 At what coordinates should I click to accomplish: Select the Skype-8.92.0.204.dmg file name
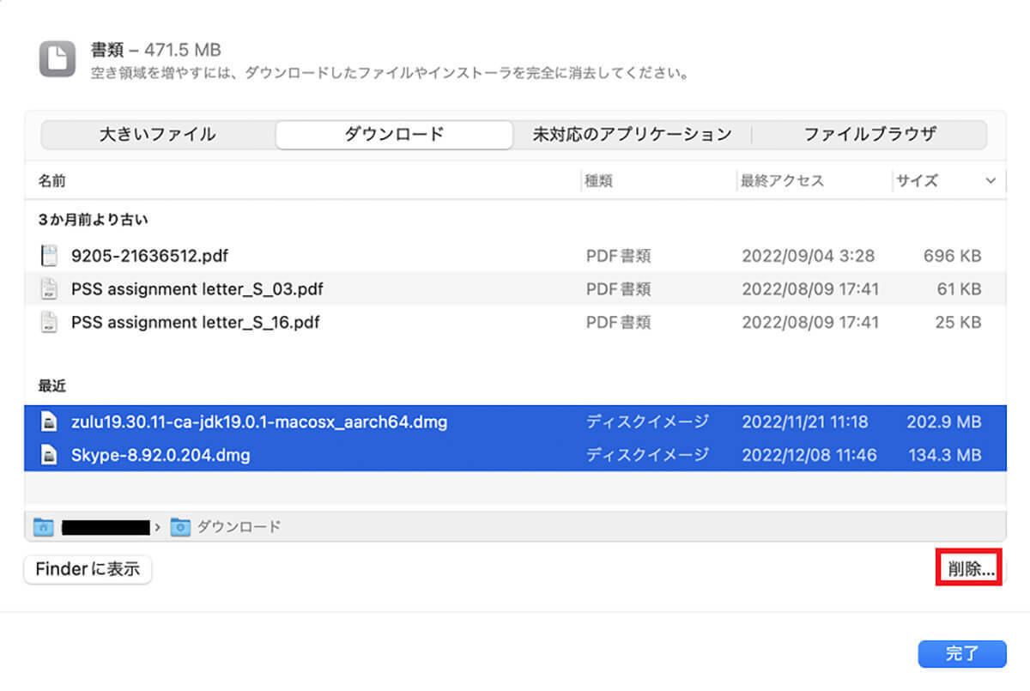(x=161, y=455)
